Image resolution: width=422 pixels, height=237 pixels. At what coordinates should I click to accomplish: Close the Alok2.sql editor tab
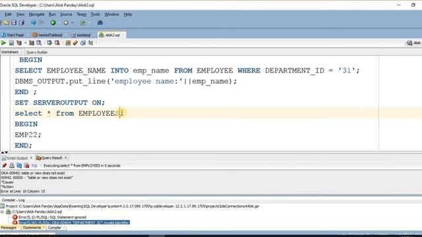coord(123,35)
